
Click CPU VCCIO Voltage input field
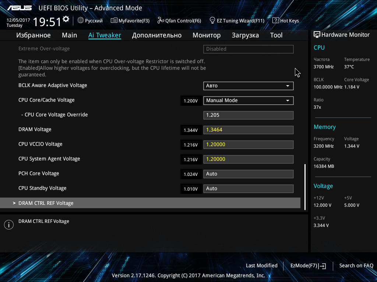[x=249, y=145]
